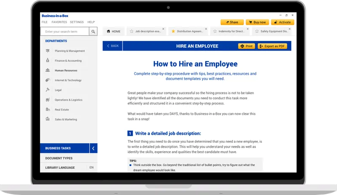Open the File menu
The image size is (337, 195).
[x=45, y=22]
